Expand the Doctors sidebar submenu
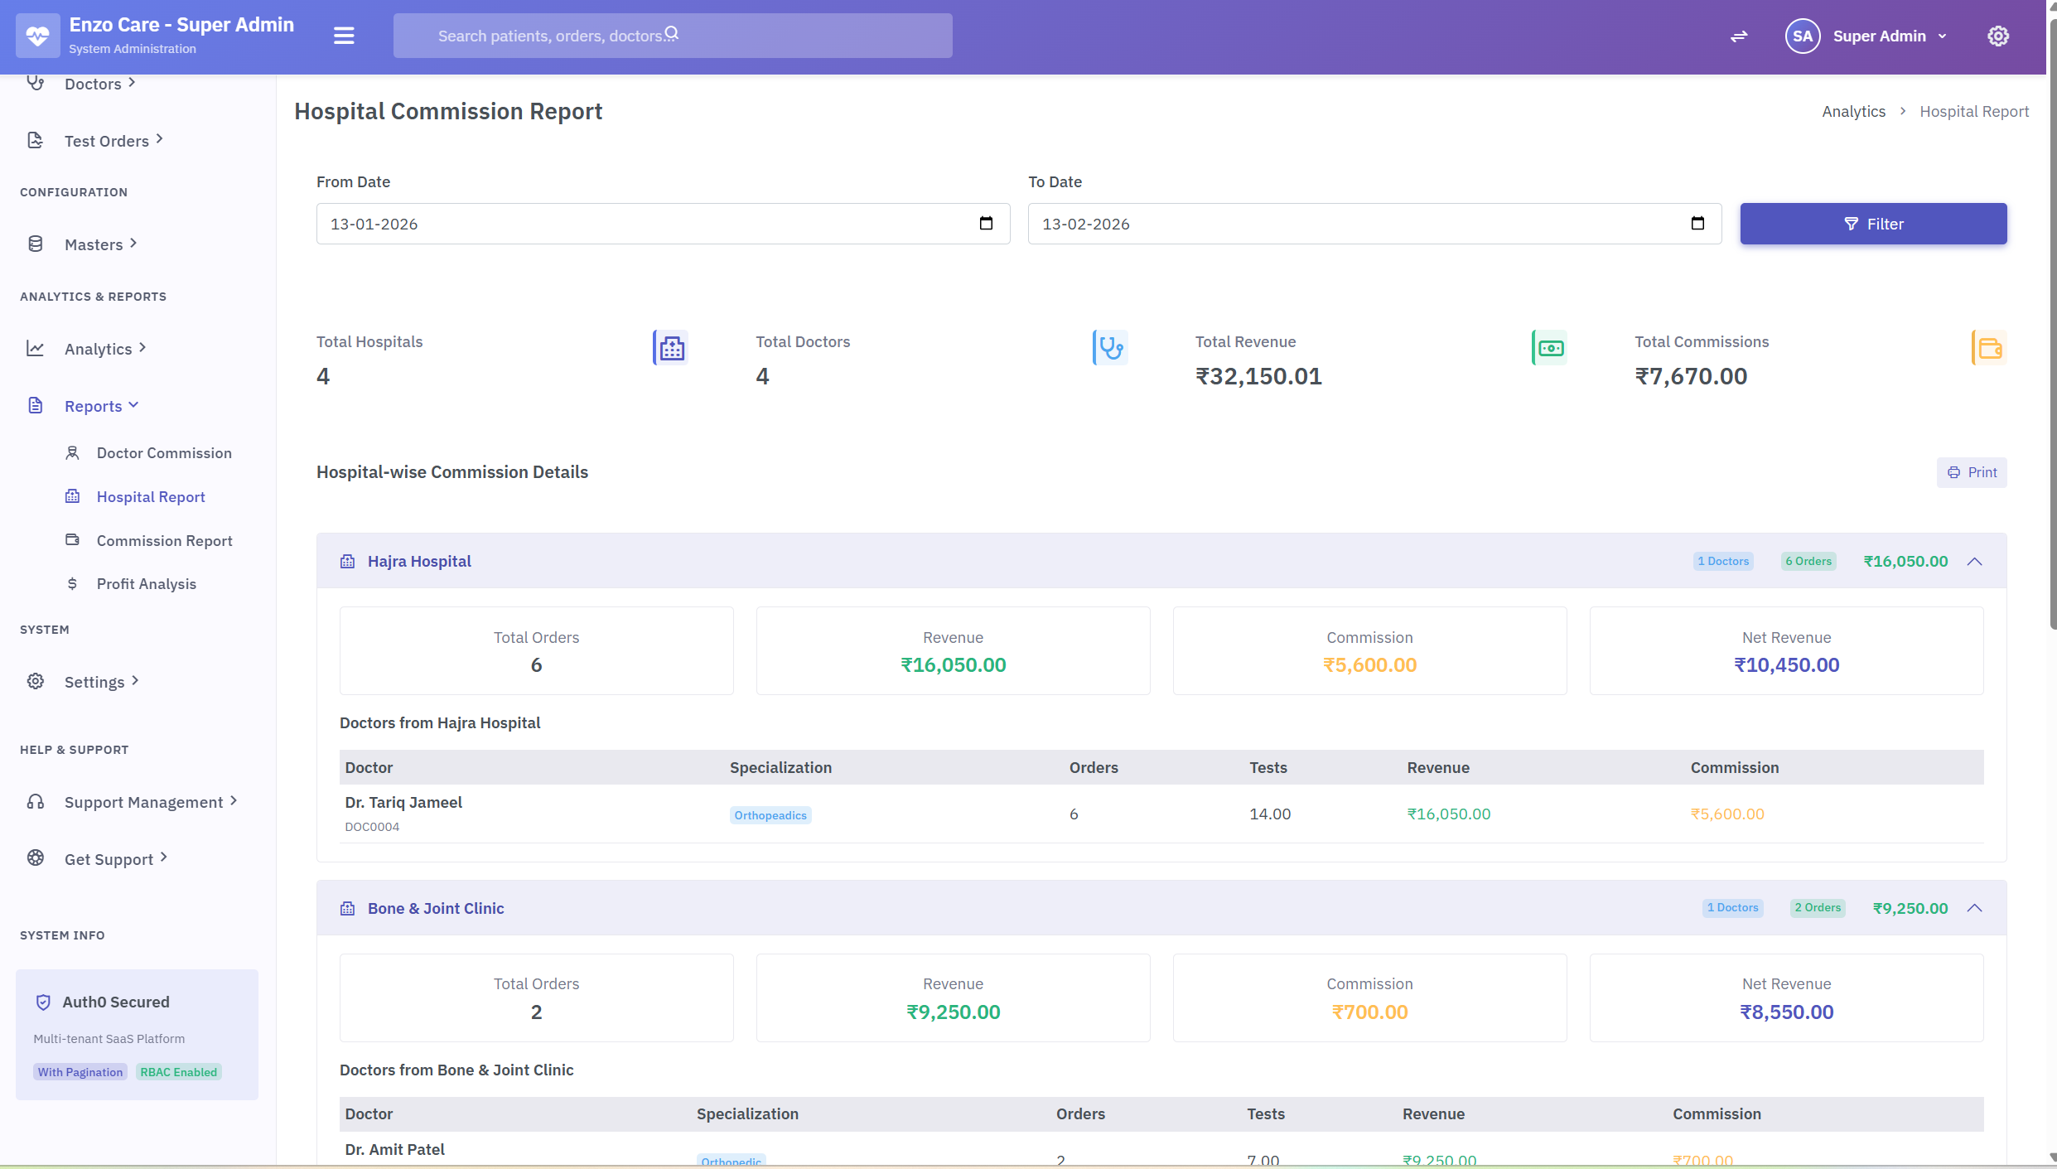The width and height of the screenshot is (2057, 1169). pyautogui.click(x=92, y=83)
